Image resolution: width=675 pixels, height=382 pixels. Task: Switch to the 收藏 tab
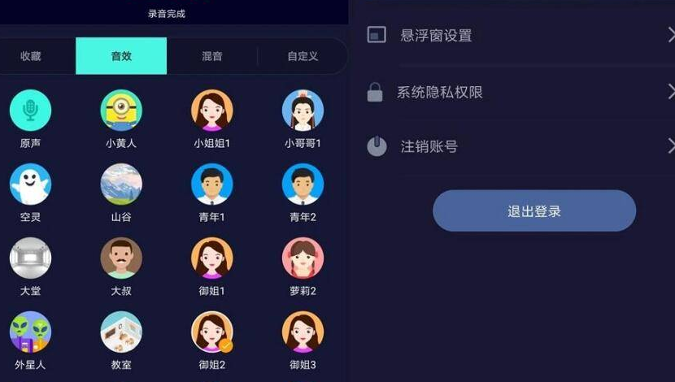pos(31,56)
